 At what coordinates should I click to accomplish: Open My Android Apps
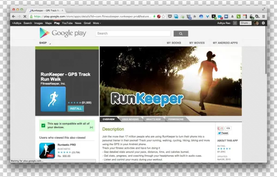(225, 43)
